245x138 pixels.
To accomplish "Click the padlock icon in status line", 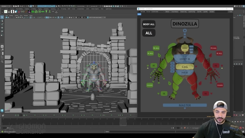I will pyautogui.click(x=57, y=6).
